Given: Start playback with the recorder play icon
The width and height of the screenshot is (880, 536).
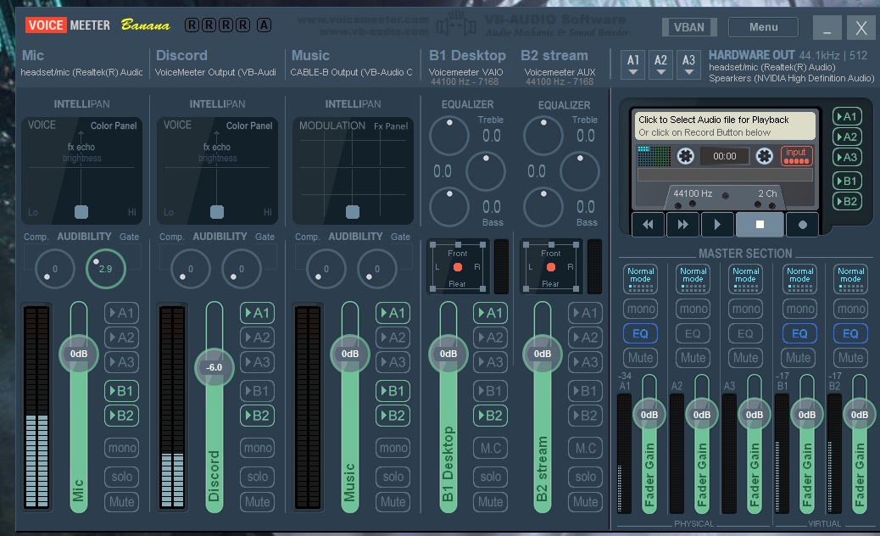Looking at the screenshot, I should [717, 224].
